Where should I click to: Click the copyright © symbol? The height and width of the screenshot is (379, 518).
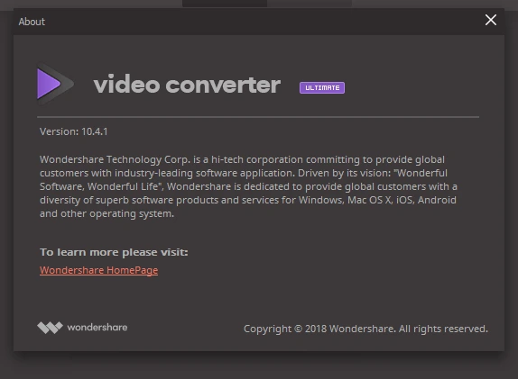click(298, 329)
